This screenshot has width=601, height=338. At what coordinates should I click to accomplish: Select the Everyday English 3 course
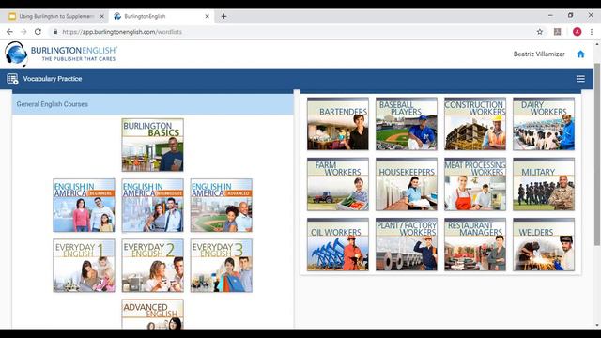click(x=222, y=266)
